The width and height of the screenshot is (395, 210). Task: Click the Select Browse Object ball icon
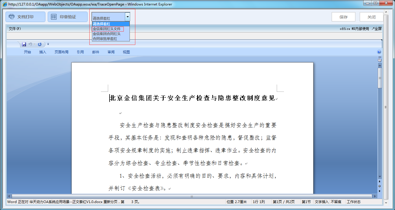(x=379, y=186)
